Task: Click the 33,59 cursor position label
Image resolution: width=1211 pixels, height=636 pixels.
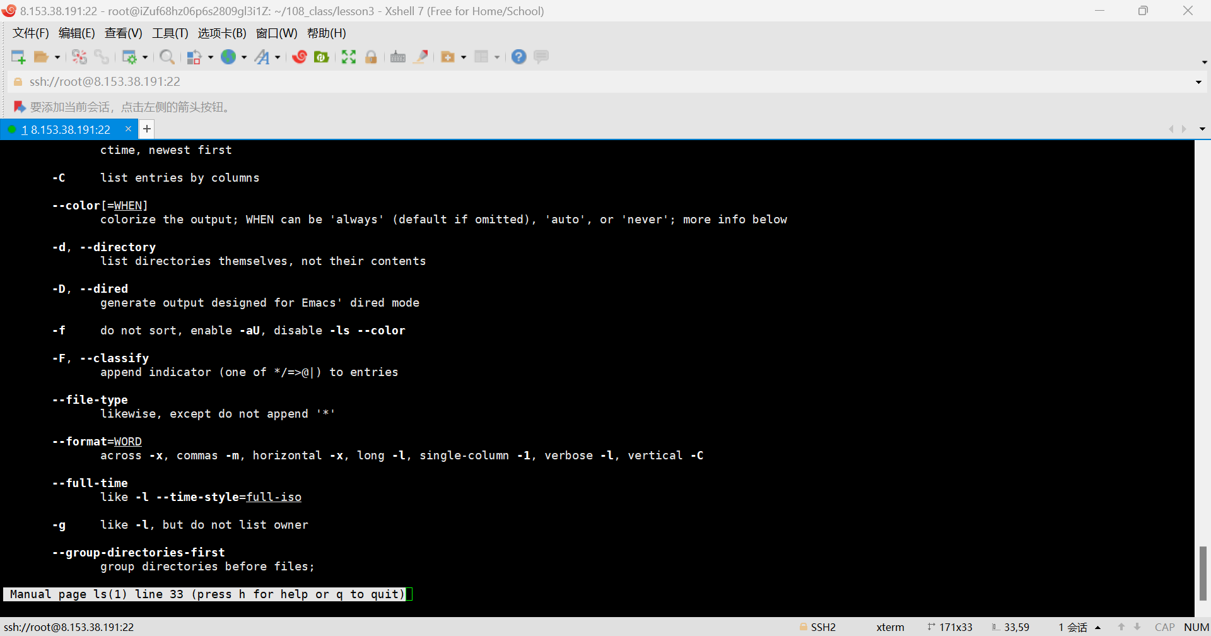Action: (x=1010, y=627)
